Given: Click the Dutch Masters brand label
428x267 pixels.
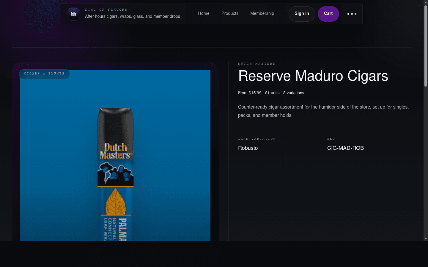Looking at the screenshot, I should coord(257,64).
